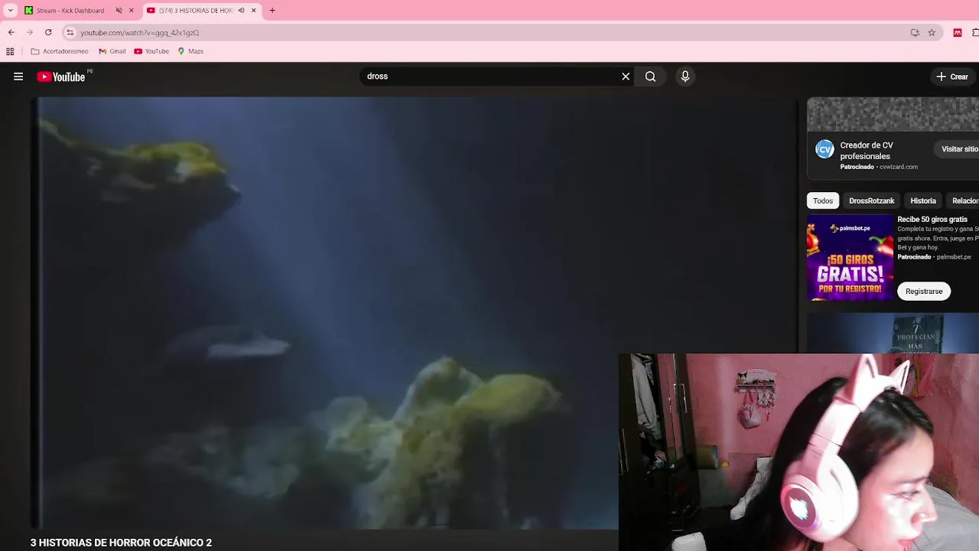Click the CV ad logo
This screenshot has height=551, width=979.
tap(825, 149)
